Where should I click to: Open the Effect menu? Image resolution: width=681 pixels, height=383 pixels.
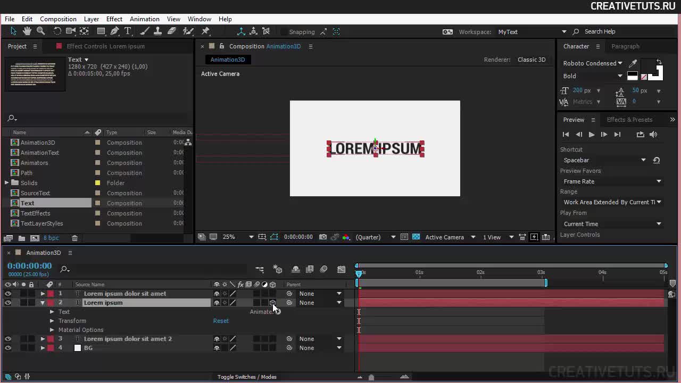[x=114, y=19]
